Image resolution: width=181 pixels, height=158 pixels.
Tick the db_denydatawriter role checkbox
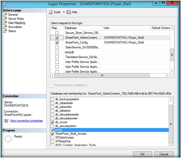click(x=52, y=118)
